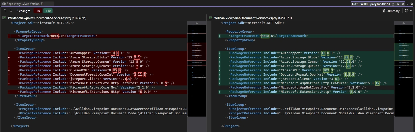This screenshot has height=132, width=415.
Task: Click the -10 removed lines badge
Action: [x=38, y=11]
